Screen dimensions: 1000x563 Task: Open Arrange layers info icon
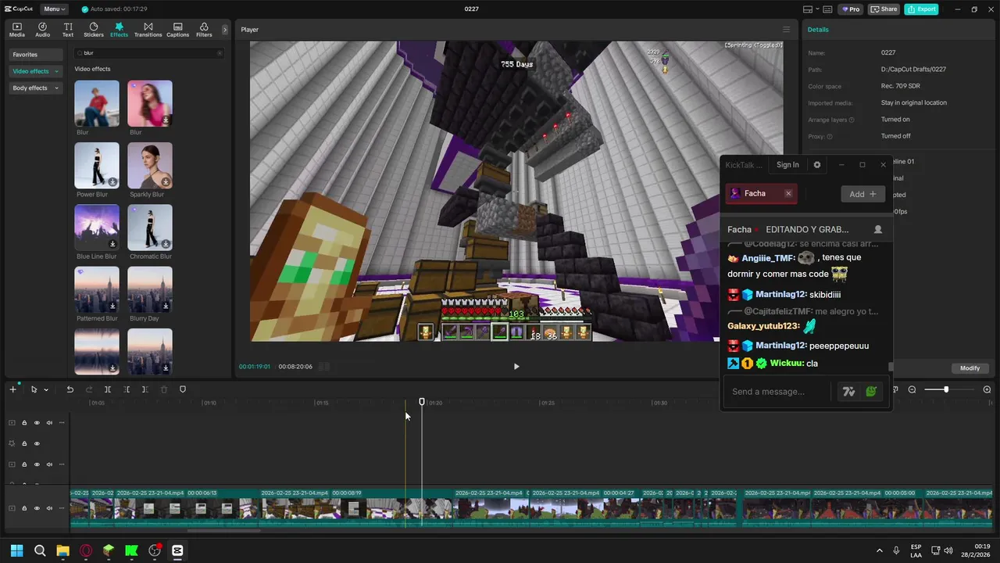pyautogui.click(x=852, y=120)
